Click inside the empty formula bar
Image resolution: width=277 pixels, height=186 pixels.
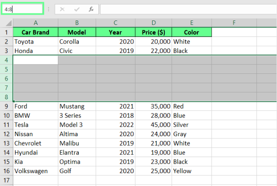click(x=187, y=9)
